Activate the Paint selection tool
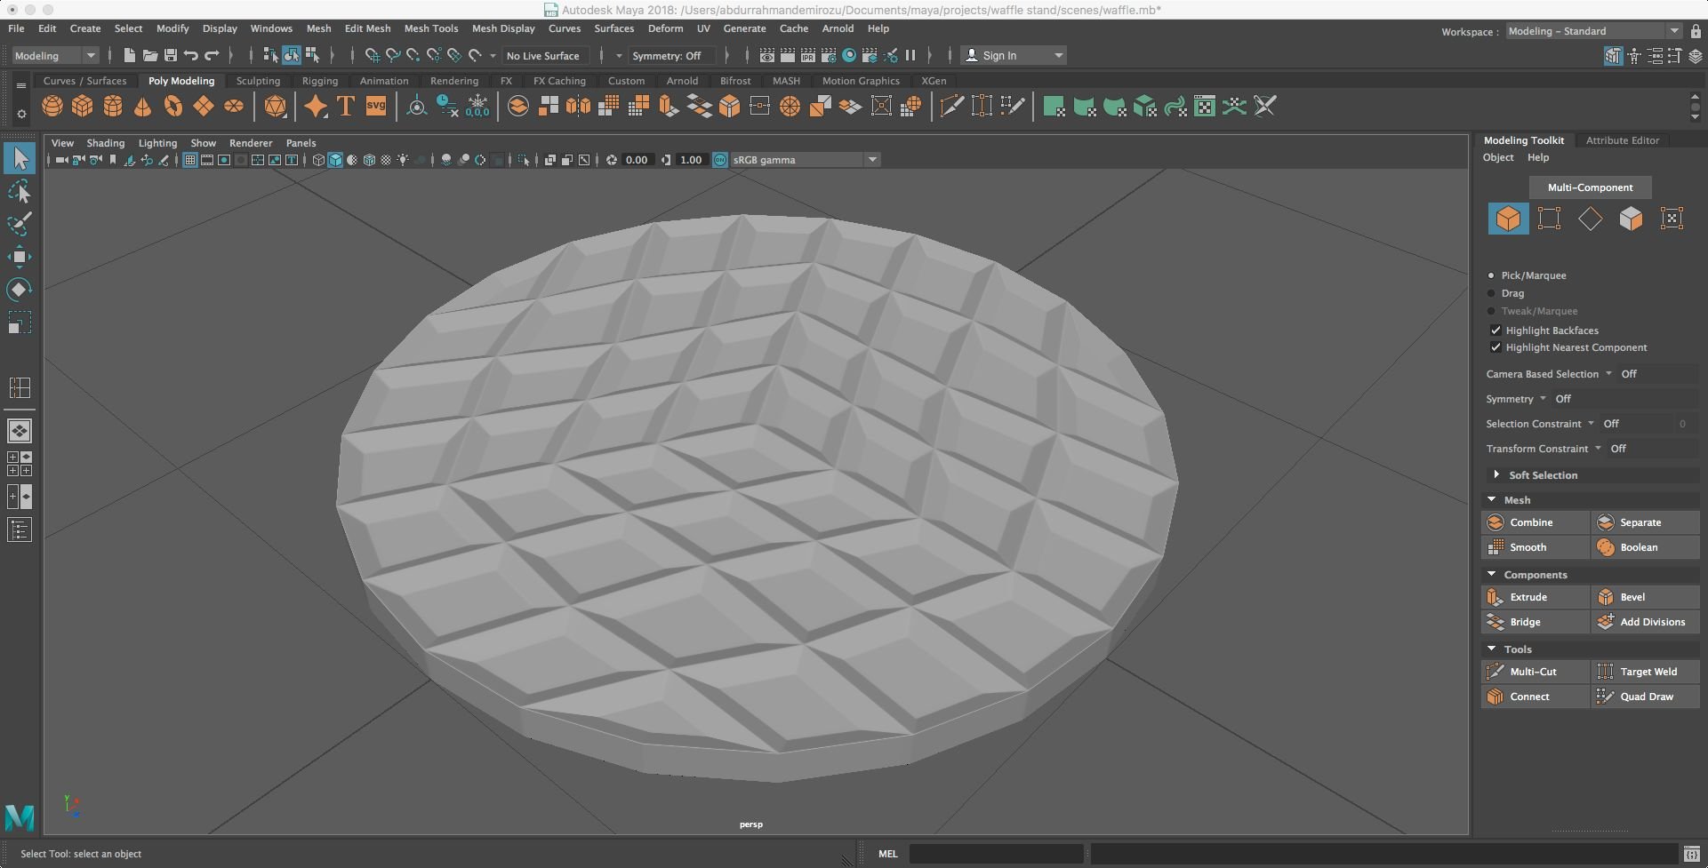The height and width of the screenshot is (868, 1708). point(20,223)
